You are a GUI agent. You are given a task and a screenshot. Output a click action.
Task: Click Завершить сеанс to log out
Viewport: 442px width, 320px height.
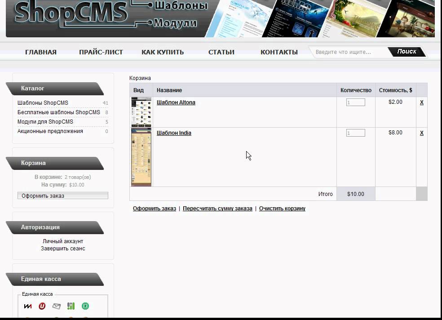pos(63,249)
